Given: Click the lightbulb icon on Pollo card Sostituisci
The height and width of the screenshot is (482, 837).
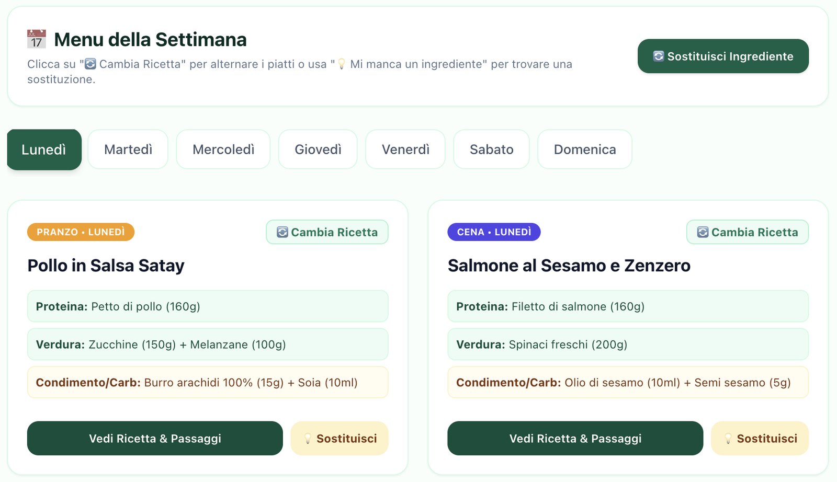Looking at the screenshot, I should [x=308, y=439].
